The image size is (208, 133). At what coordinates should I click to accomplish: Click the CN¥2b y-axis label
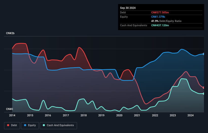tap(10, 33)
